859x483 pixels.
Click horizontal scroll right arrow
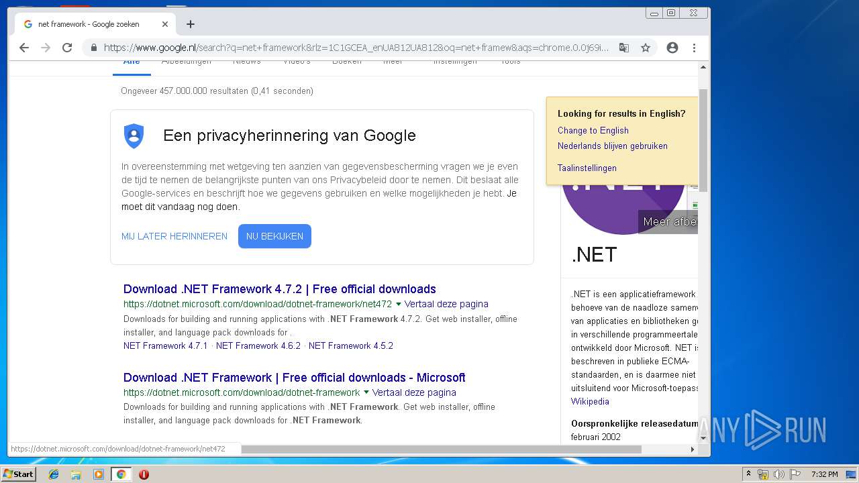[693, 449]
